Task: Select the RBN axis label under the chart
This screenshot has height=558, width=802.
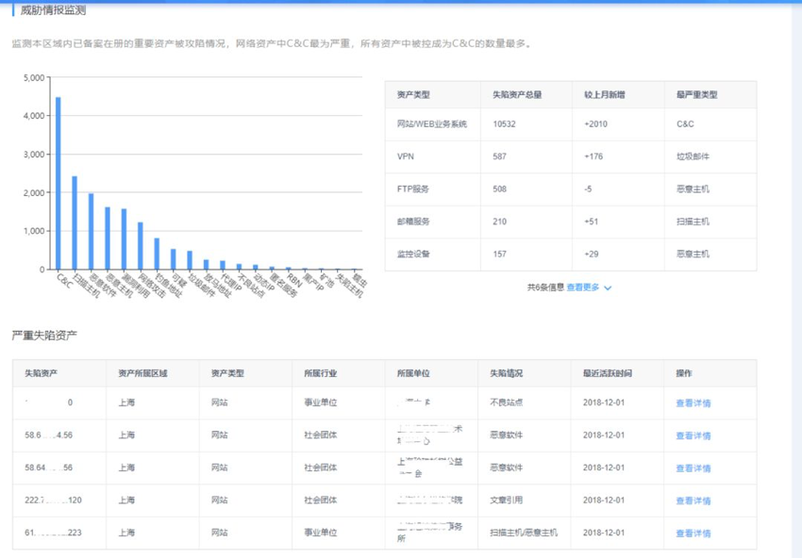Action: pyautogui.click(x=294, y=280)
